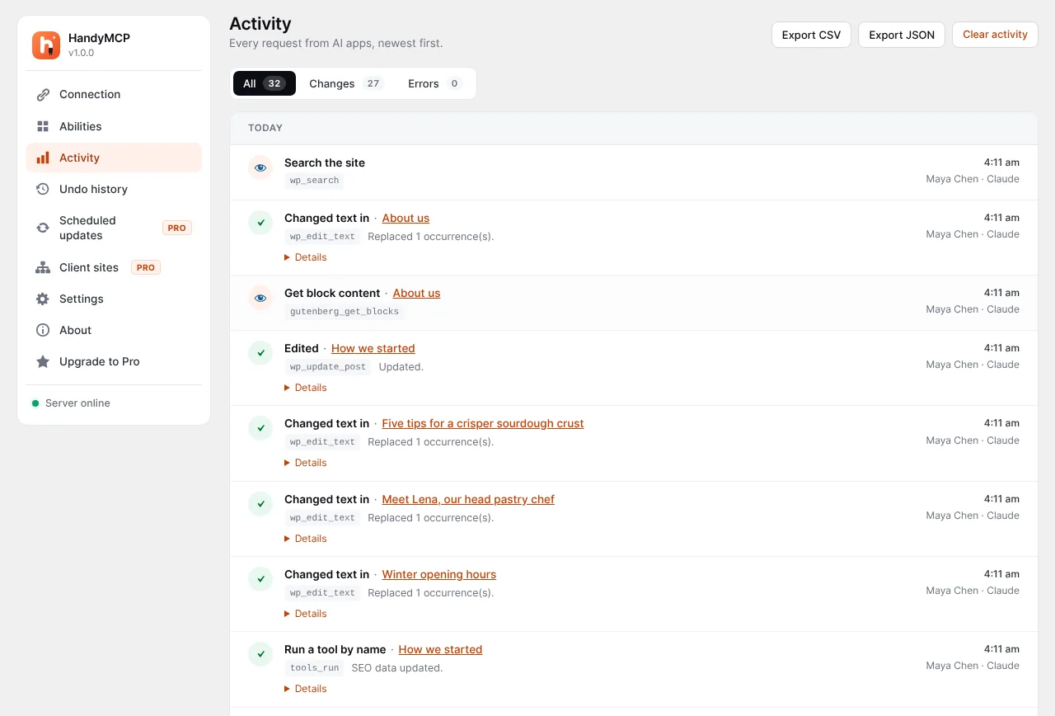The image size is (1055, 716).
Task: Click the wp_search tool name tag
Action: (x=314, y=181)
